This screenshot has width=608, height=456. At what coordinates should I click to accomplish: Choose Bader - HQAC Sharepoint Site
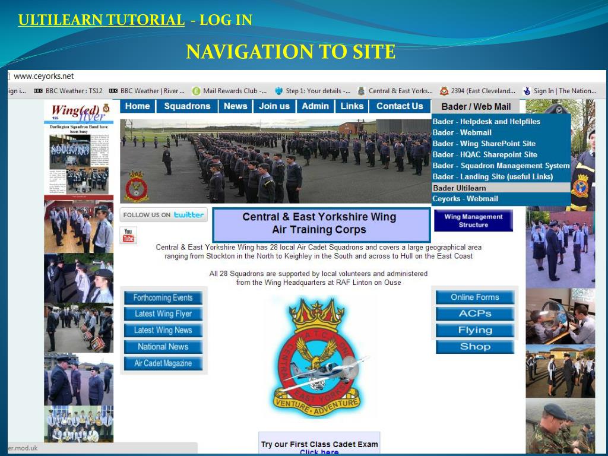click(x=501, y=154)
